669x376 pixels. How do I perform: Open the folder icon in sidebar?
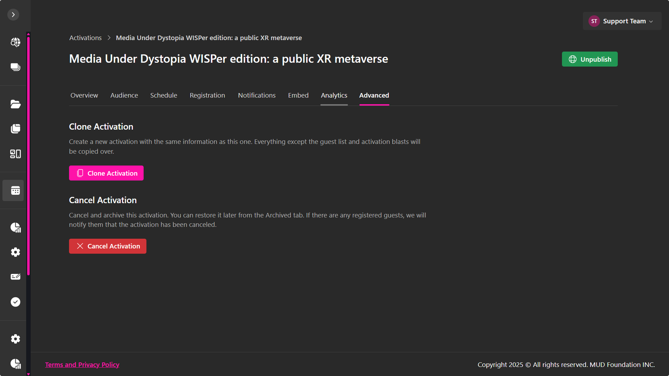(x=15, y=104)
